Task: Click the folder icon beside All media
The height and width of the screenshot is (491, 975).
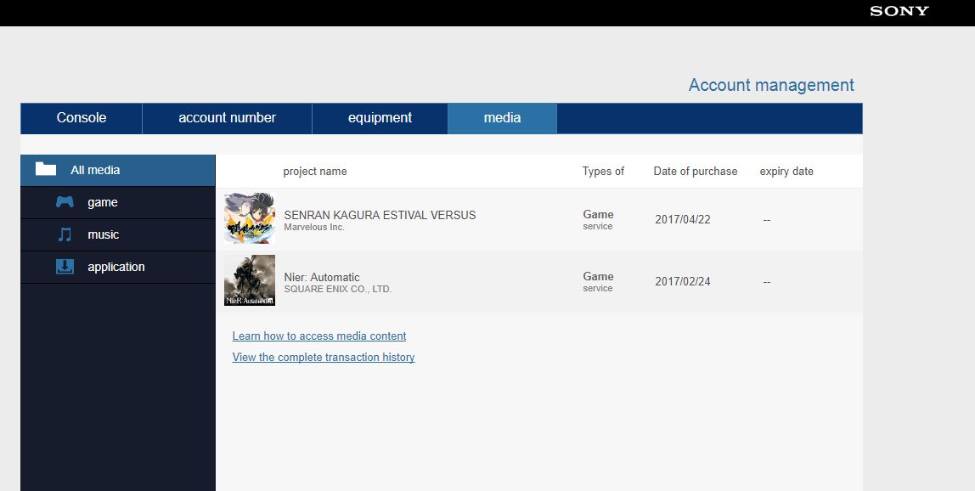Action: coord(46,169)
